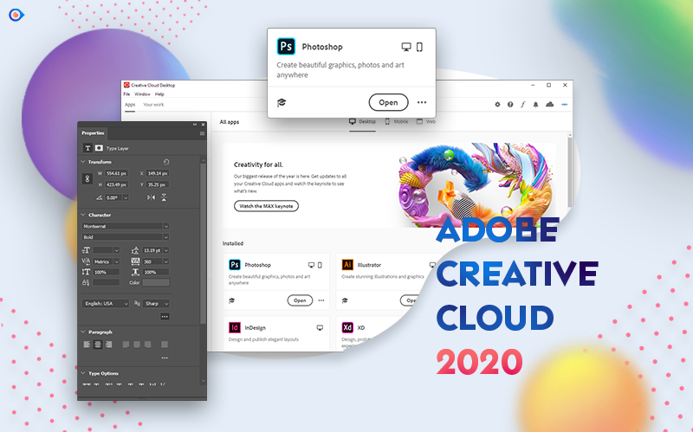Viewport: 693px width, 432px height.
Task: Click the text Color swatch in Character
Action: (156, 282)
